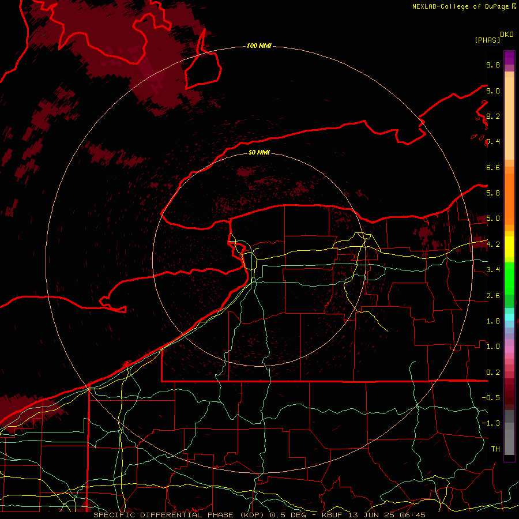Click the 5.8 value on the color scale

pyautogui.click(x=493, y=193)
